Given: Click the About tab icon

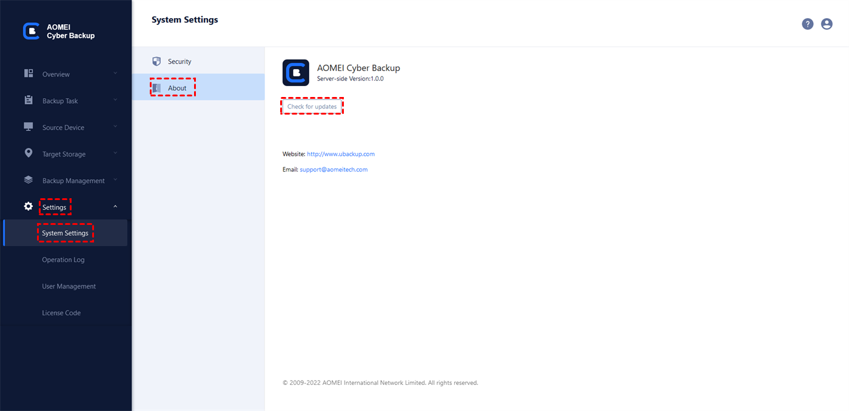Looking at the screenshot, I should (156, 88).
